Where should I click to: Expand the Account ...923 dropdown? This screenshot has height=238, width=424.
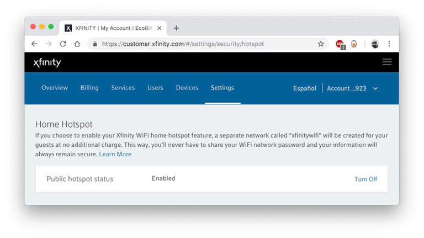click(352, 88)
